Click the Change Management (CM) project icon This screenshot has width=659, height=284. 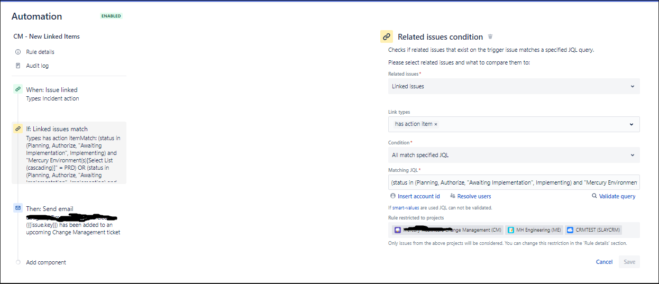398,230
